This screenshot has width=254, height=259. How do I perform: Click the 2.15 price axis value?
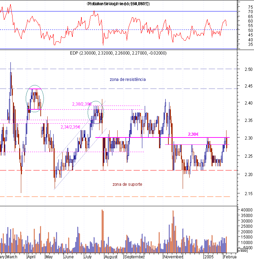pyautogui.click(x=248, y=194)
